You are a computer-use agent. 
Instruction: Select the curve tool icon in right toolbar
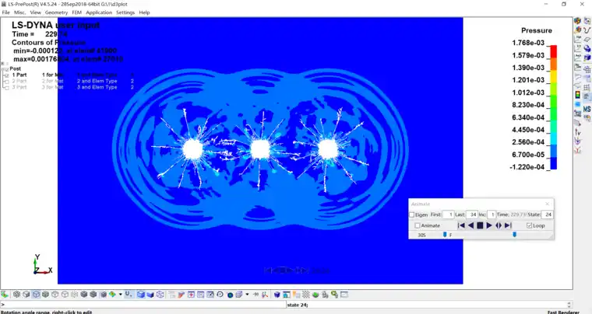coord(587,30)
